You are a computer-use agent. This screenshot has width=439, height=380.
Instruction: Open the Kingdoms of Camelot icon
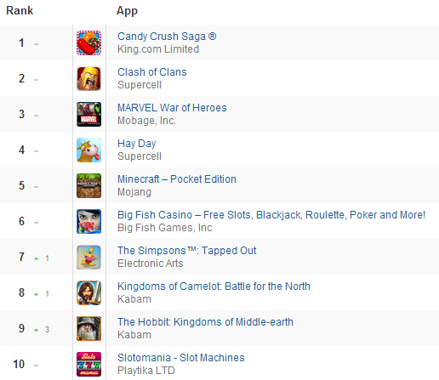tap(88, 292)
